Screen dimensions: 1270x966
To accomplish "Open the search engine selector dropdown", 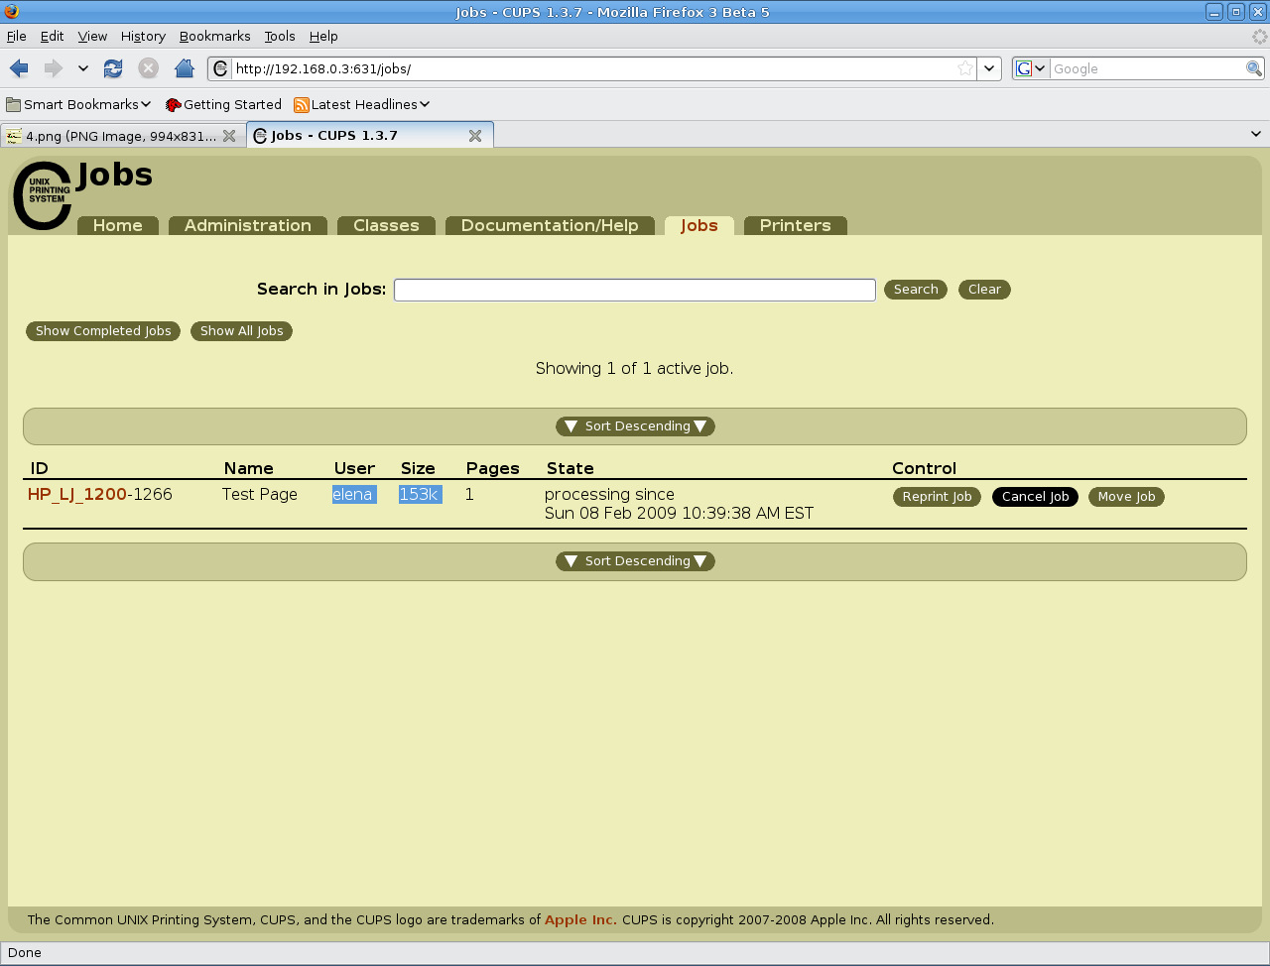I will pyautogui.click(x=1031, y=68).
